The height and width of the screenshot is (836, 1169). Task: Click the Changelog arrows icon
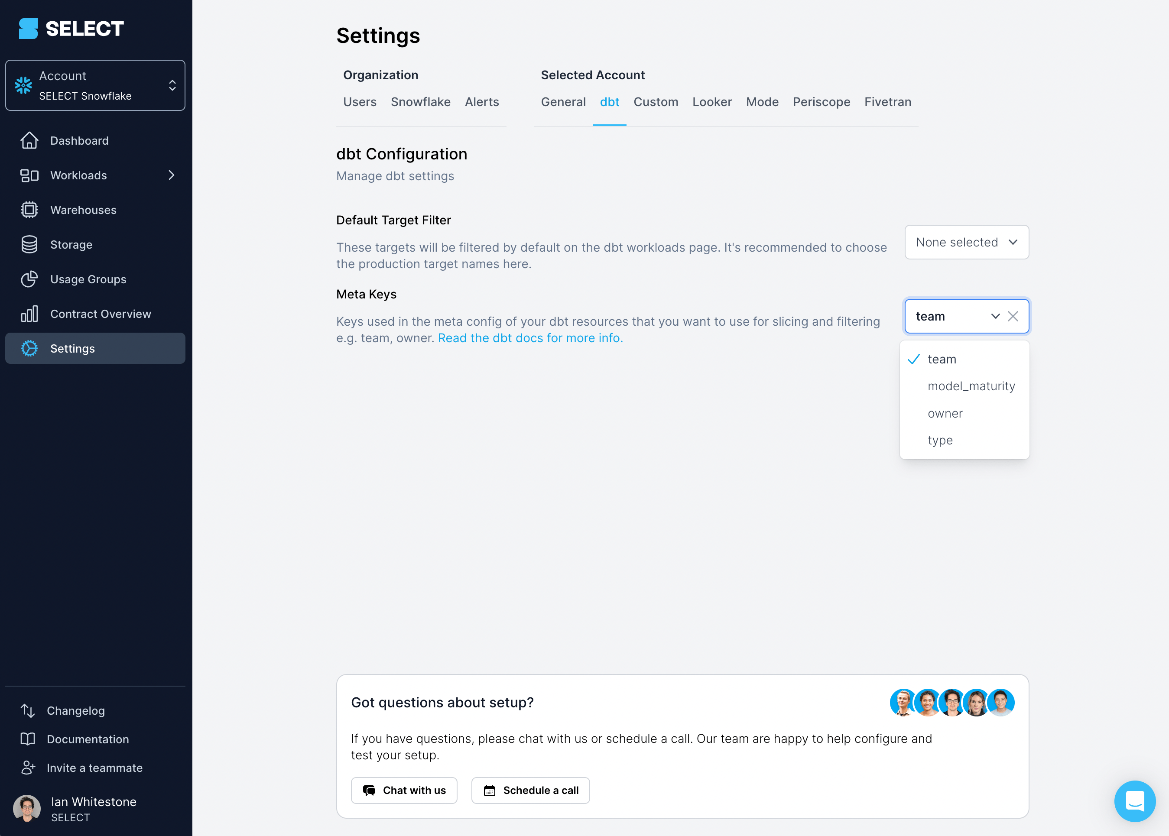[x=28, y=710]
